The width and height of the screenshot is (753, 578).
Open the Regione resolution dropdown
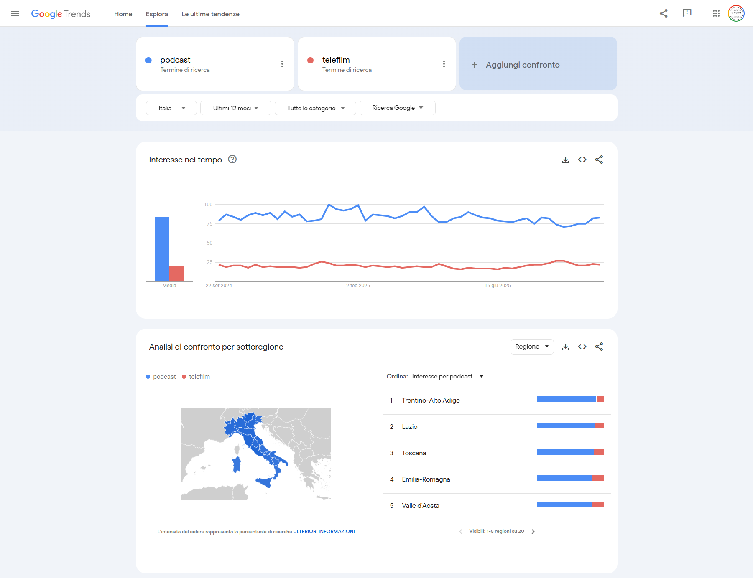[x=532, y=347]
